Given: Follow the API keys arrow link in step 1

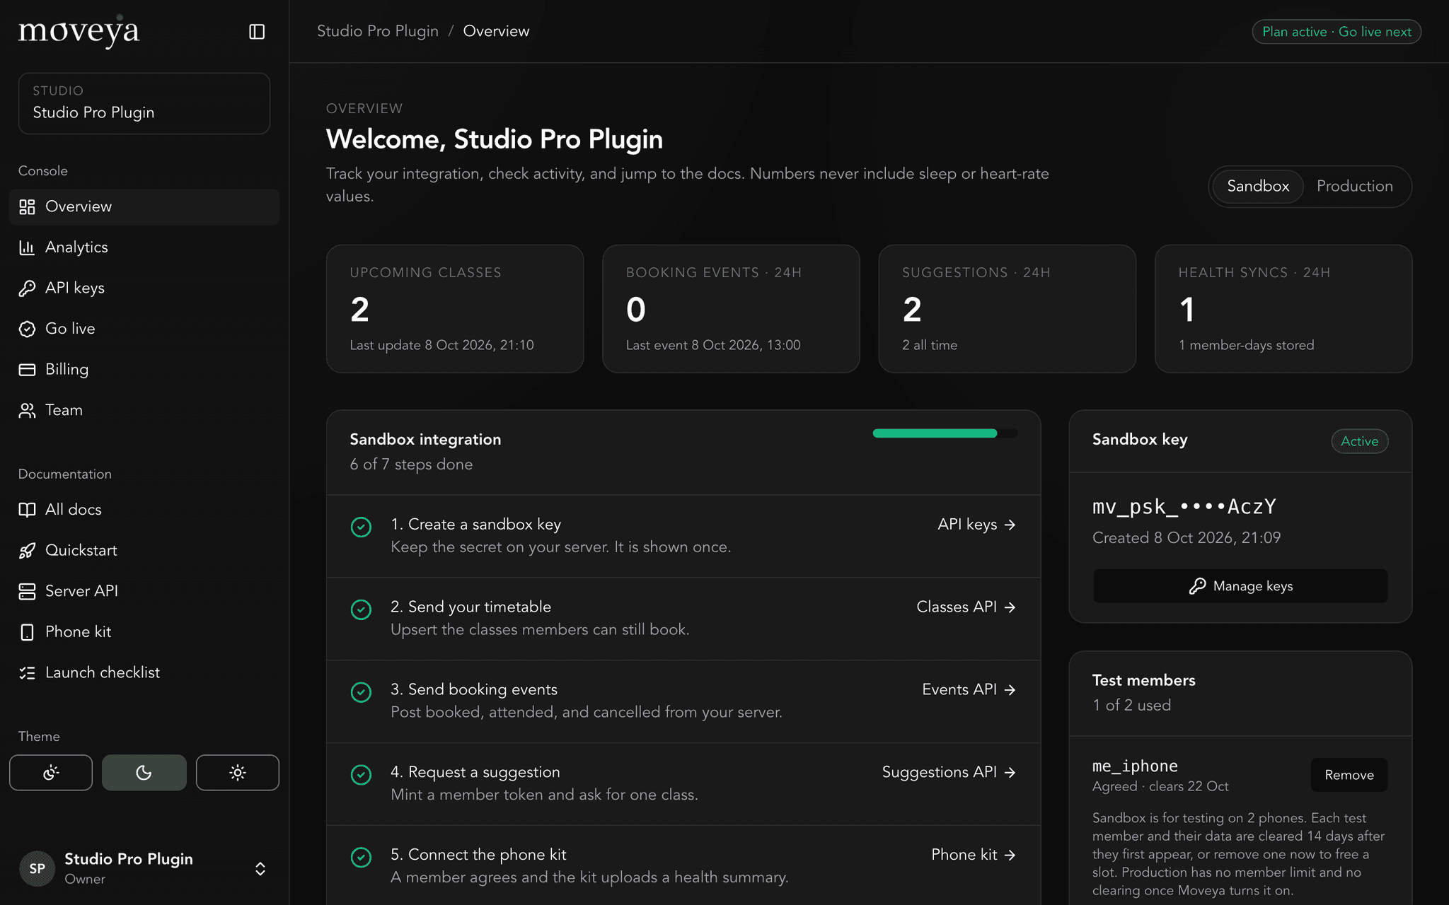Looking at the screenshot, I should pyautogui.click(x=977, y=525).
